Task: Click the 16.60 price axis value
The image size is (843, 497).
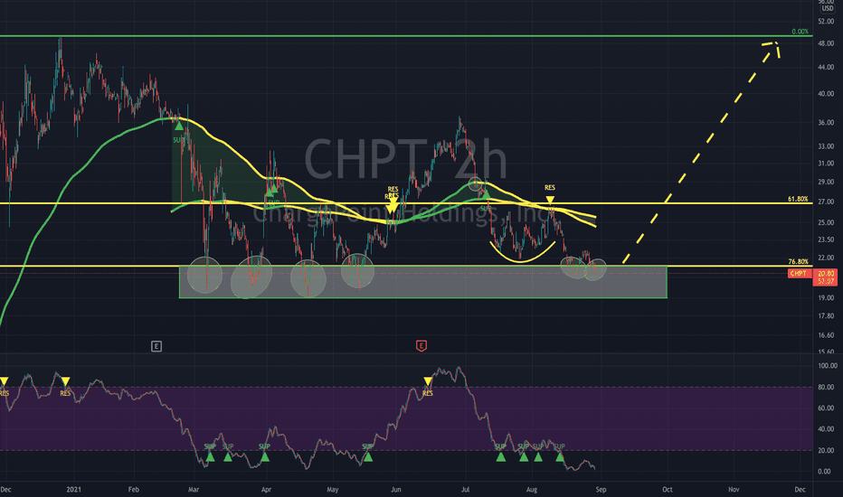Action: (826, 335)
